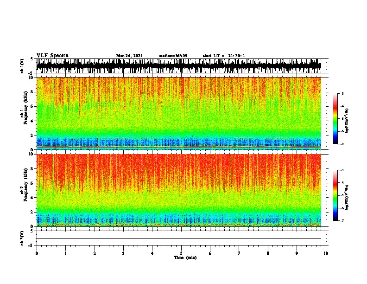Click the "Time (min)" axis label
367x284 pixels.
(x=185, y=258)
